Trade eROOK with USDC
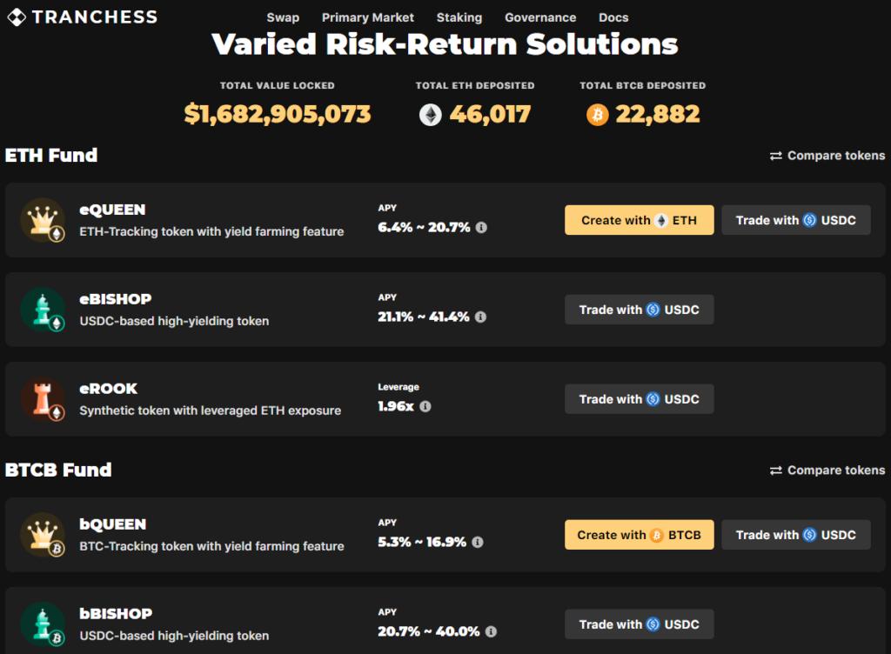This screenshot has width=891, height=654. click(640, 399)
